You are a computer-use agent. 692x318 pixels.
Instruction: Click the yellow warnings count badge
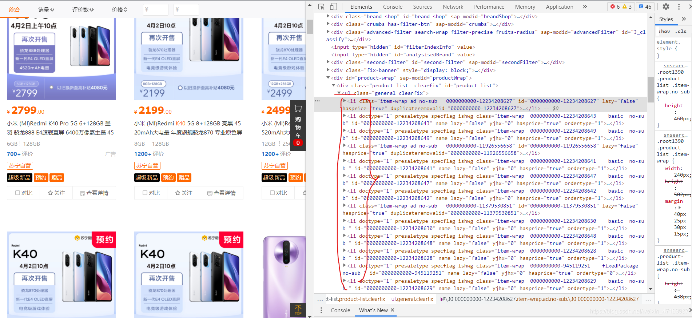627,7
